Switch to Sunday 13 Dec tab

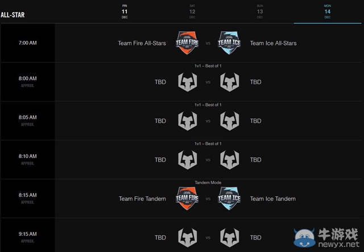click(260, 11)
